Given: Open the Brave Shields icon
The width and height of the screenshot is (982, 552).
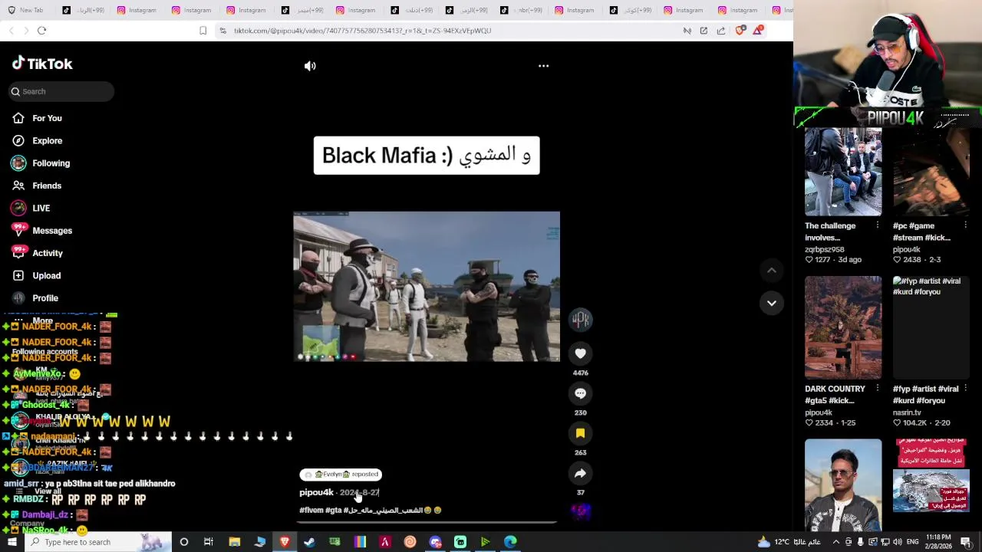Looking at the screenshot, I should 740,31.
